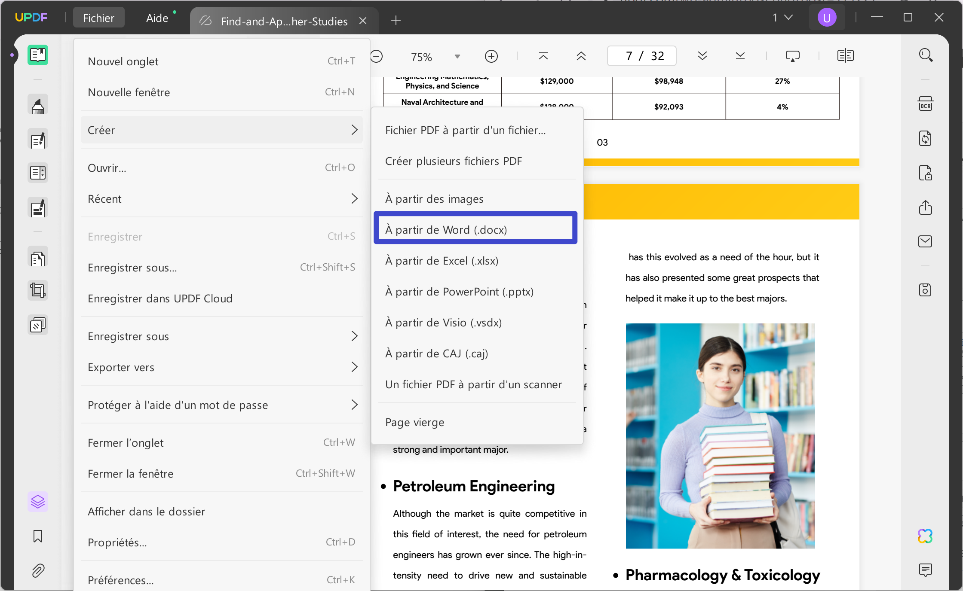Toggle the two-page view layout
The width and height of the screenshot is (963, 591).
(x=845, y=56)
